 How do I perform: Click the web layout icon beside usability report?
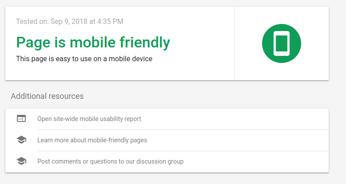point(21,118)
